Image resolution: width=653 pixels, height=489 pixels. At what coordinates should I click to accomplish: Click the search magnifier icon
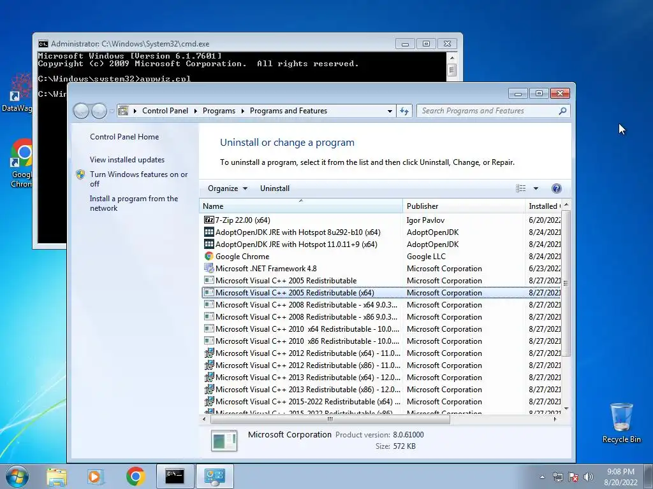coord(562,111)
